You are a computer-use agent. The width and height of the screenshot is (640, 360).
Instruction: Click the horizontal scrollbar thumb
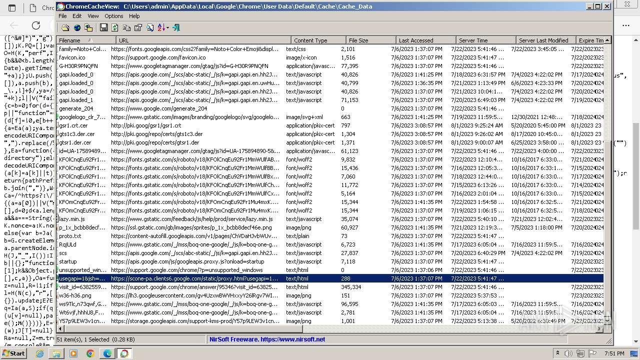coord(183,328)
